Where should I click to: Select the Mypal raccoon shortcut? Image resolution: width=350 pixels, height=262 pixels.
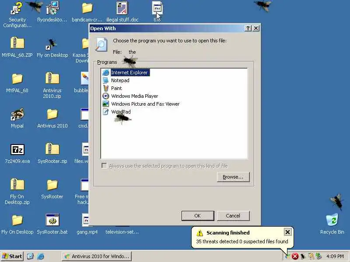coord(17,118)
